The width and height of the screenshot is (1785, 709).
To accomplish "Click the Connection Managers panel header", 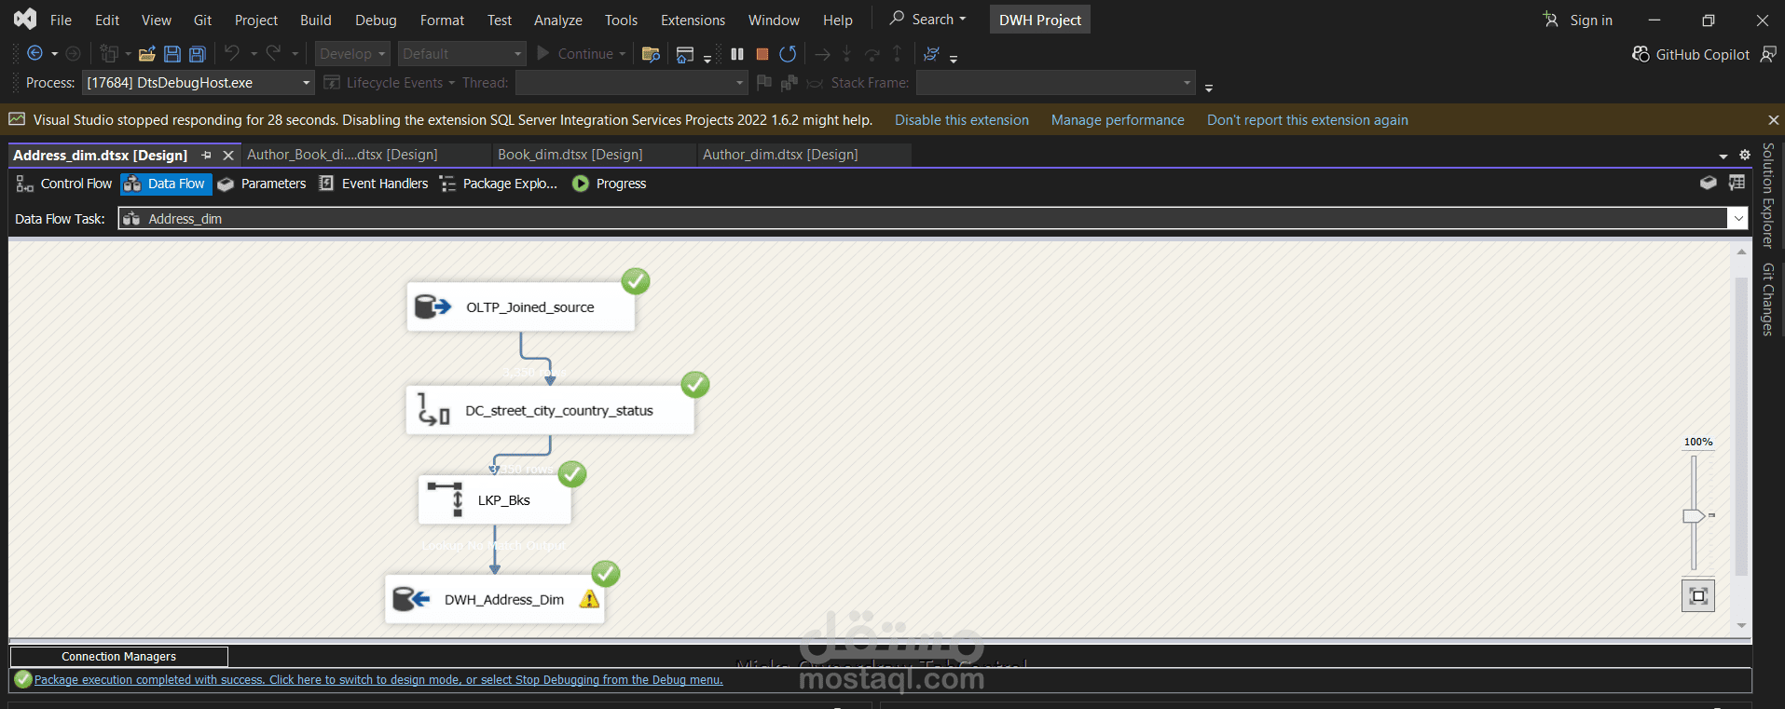I will point(118,657).
